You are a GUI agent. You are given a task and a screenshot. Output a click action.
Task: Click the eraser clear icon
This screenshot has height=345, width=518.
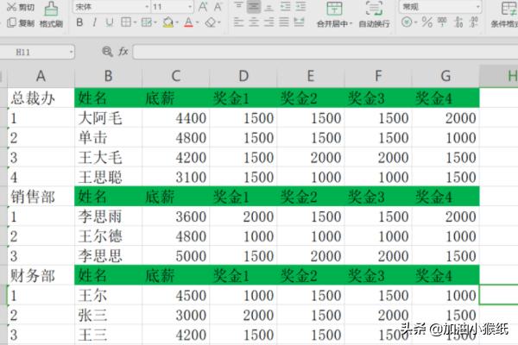[210, 22]
